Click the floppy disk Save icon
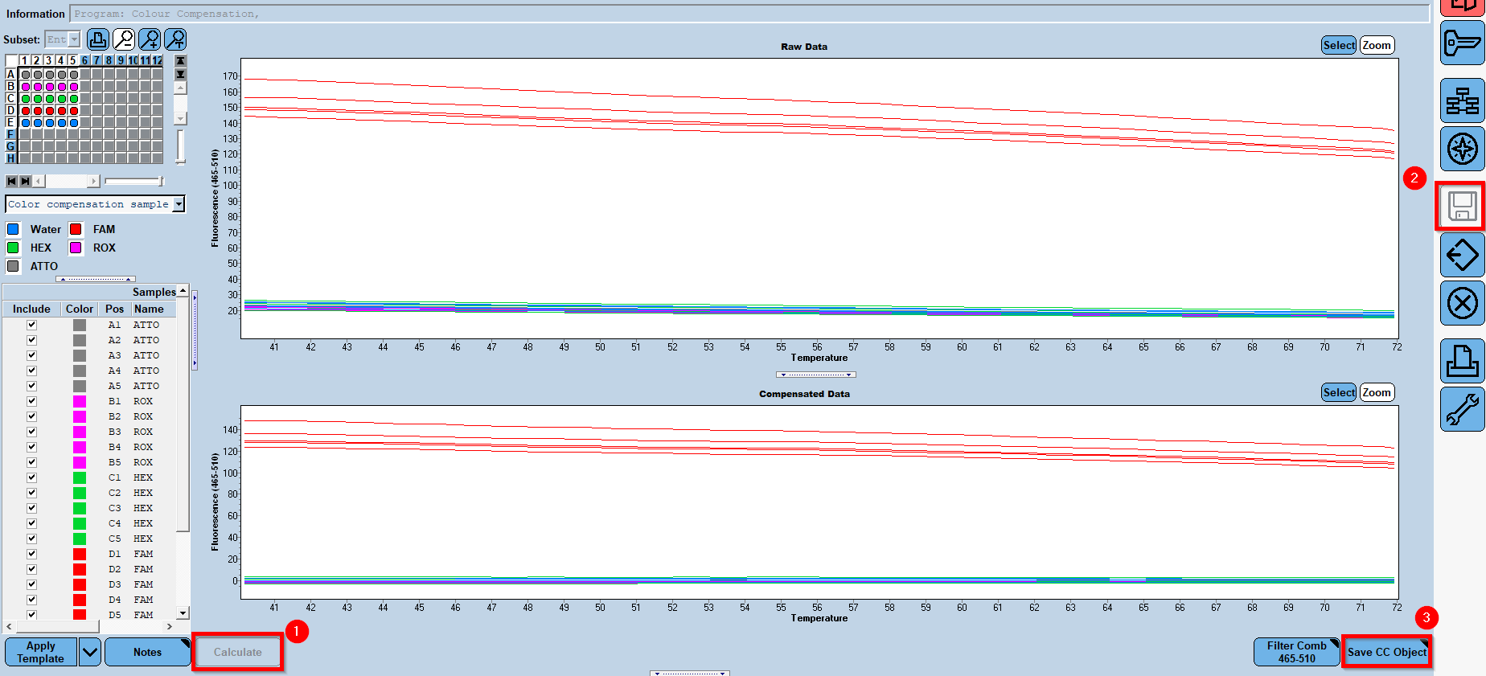The height and width of the screenshot is (676, 1486). tap(1462, 207)
